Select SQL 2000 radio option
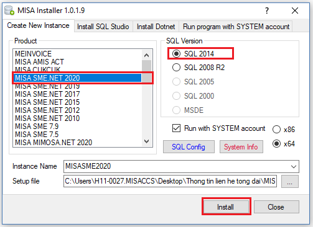The height and width of the screenshot is (227, 313). pyautogui.click(x=176, y=96)
